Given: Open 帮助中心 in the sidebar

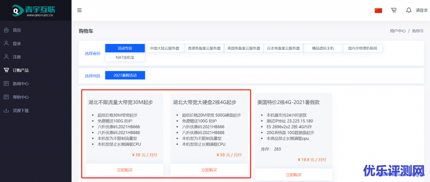Looking at the screenshot, I should pyautogui.click(x=21, y=97).
